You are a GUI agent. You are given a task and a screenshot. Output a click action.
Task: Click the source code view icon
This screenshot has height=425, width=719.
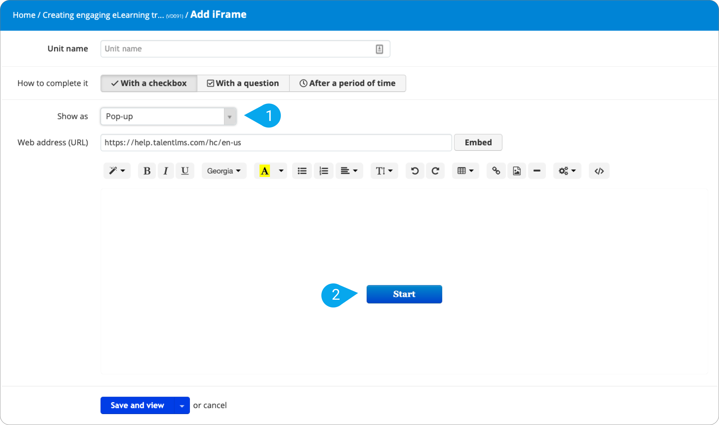click(599, 171)
